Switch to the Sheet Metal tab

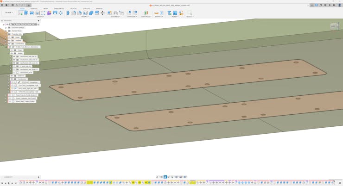pos(59,8)
